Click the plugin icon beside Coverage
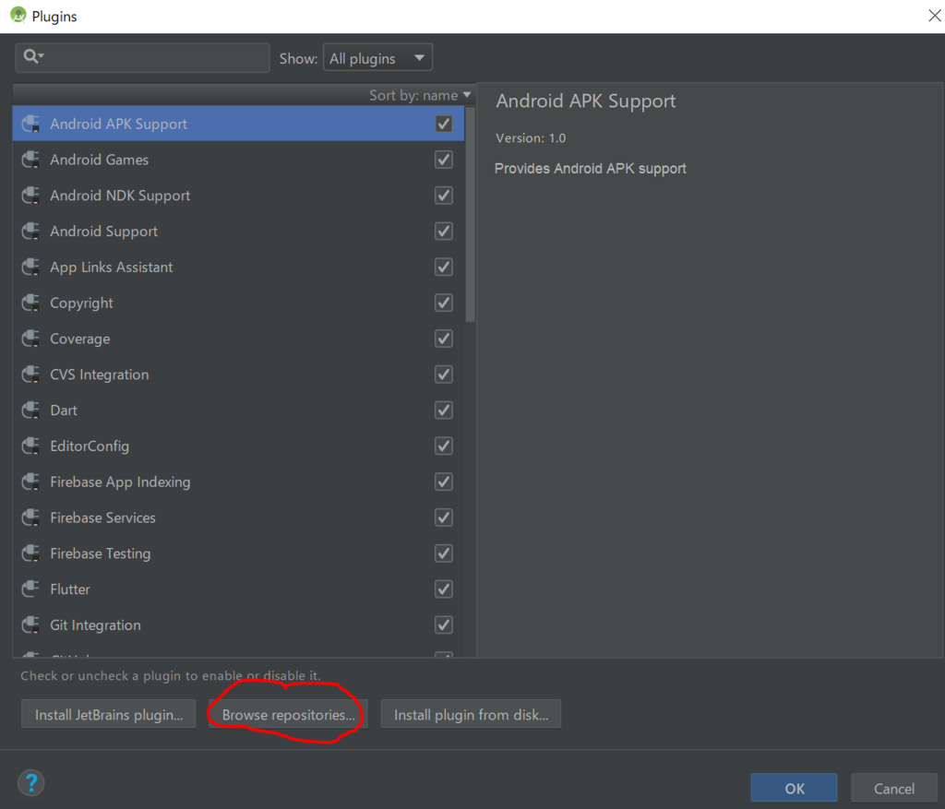 (x=30, y=339)
